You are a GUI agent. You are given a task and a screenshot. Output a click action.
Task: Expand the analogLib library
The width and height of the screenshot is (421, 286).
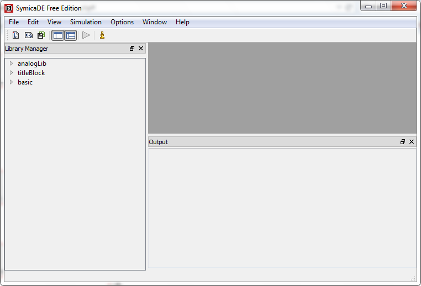click(11, 63)
